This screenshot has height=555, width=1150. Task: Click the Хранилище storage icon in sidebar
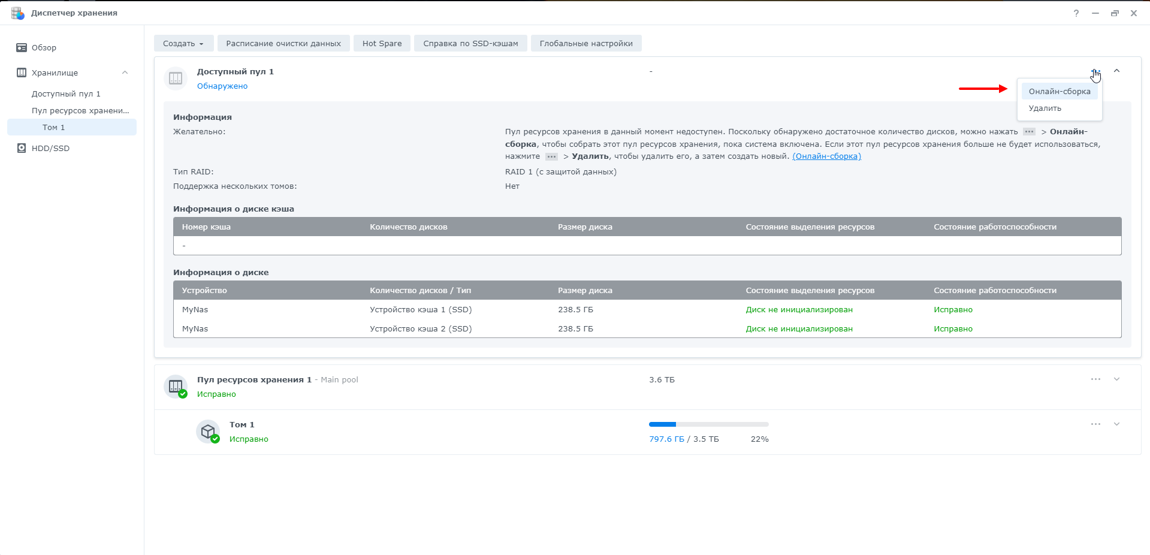click(x=22, y=73)
